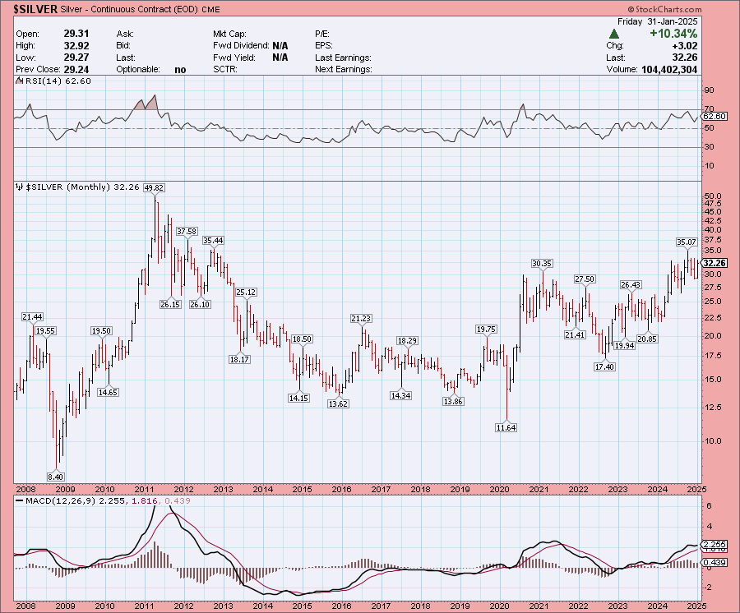Click the +10.34% percent change value
Image resolution: width=740 pixels, height=613 pixels.
(x=673, y=34)
